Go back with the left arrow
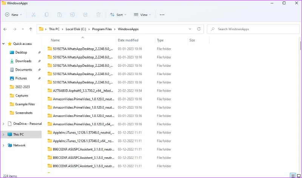This screenshot has width=302, height=178. pyautogui.click(x=5, y=29)
